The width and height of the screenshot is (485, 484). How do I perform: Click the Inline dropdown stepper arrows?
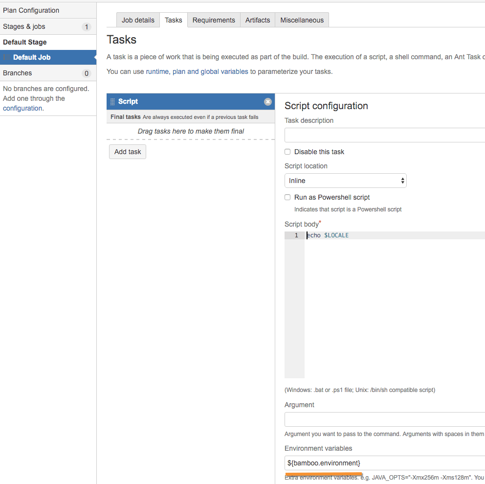pyautogui.click(x=403, y=181)
